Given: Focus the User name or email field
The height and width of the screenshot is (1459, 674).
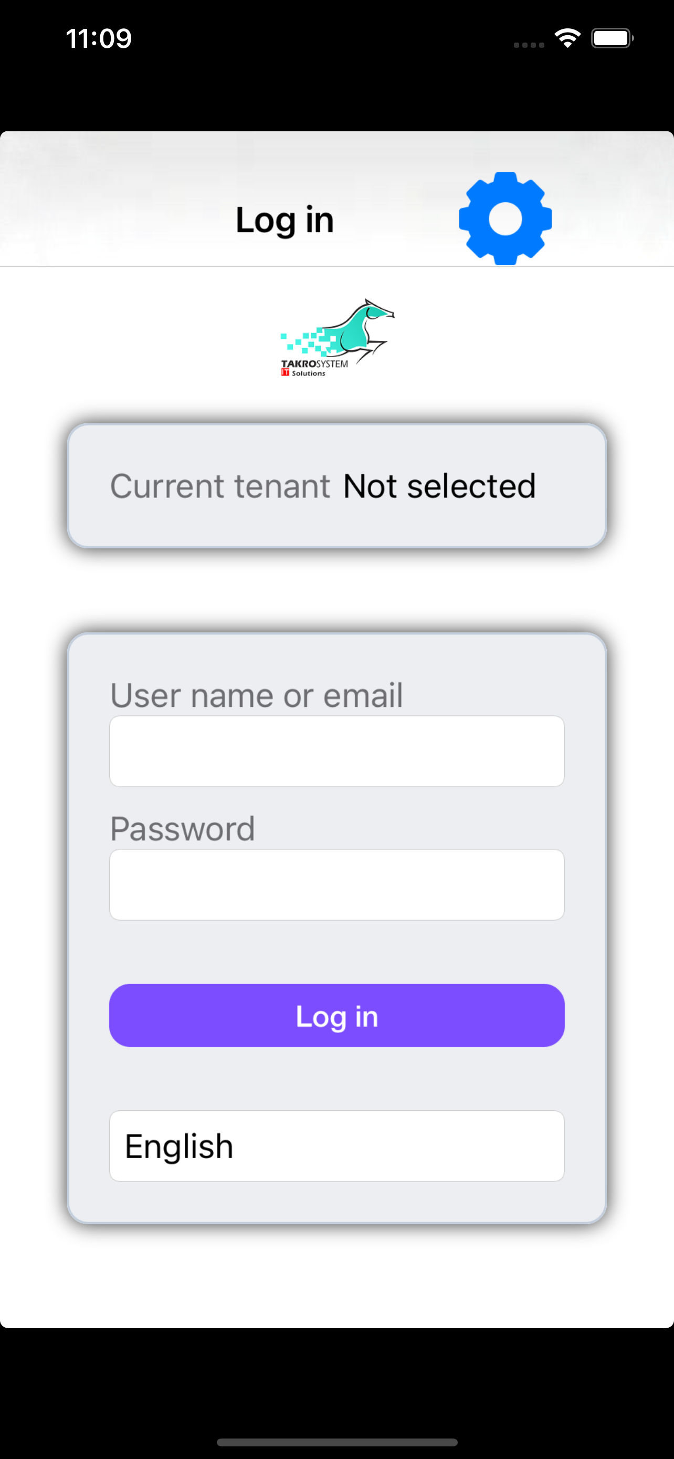Looking at the screenshot, I should (338, 751).
